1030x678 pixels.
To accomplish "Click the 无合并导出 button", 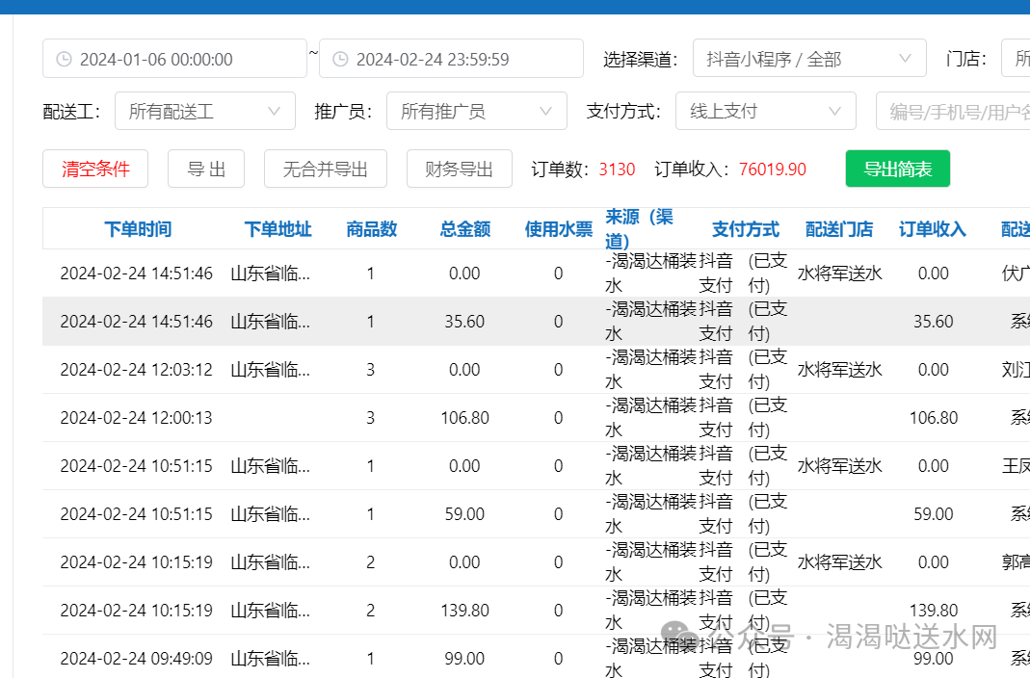I will 325,169.
